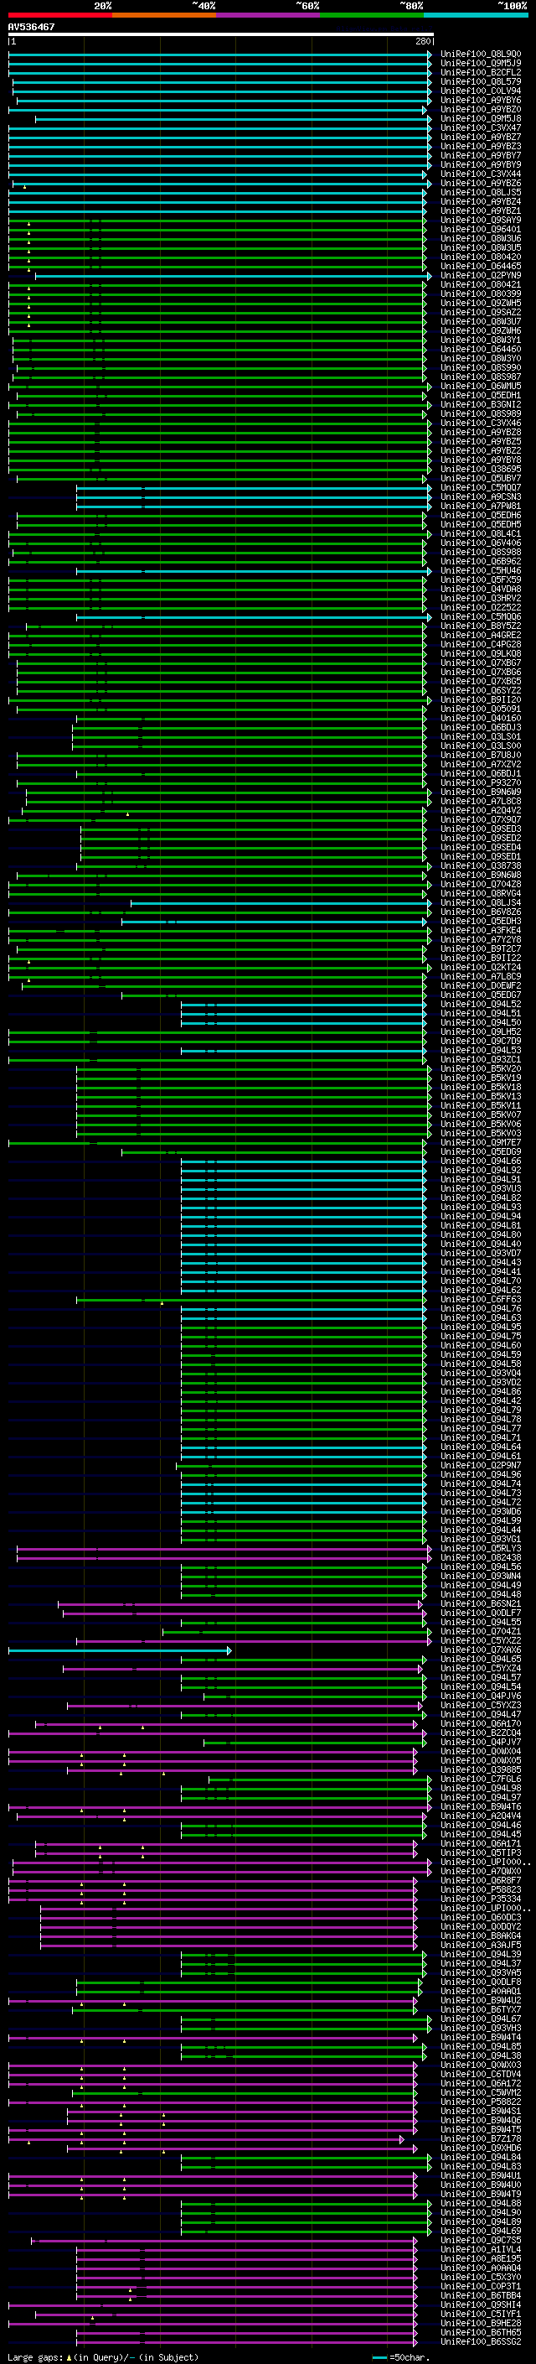
Task: Select the UniRef100_A7Y2Y8 label
Action: (x=481, y=940)
